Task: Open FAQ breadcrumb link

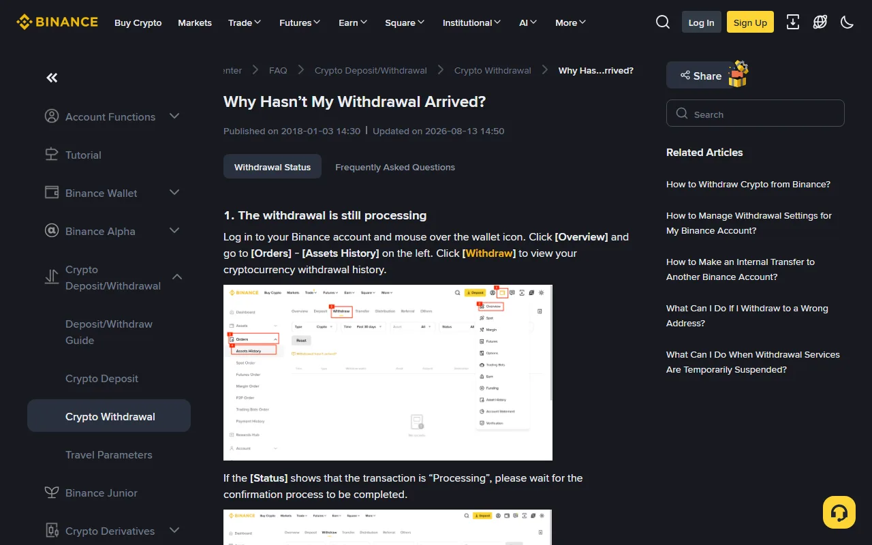Action: pos(278,70)
